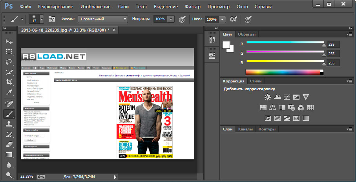The height and width of the screenshot is (182, 356).
Task: Click the zoom field showing 33,28%
Action: pos(27,177)
